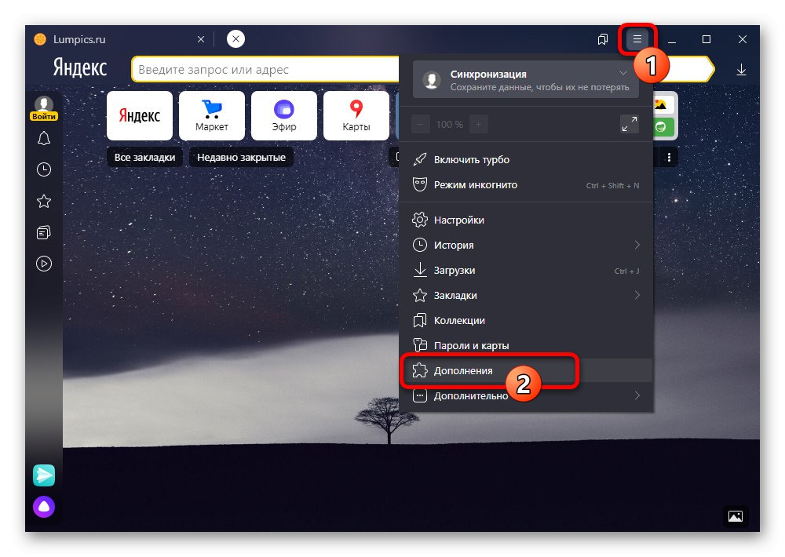Open Пароли и карты menu item

coord(526,345)
